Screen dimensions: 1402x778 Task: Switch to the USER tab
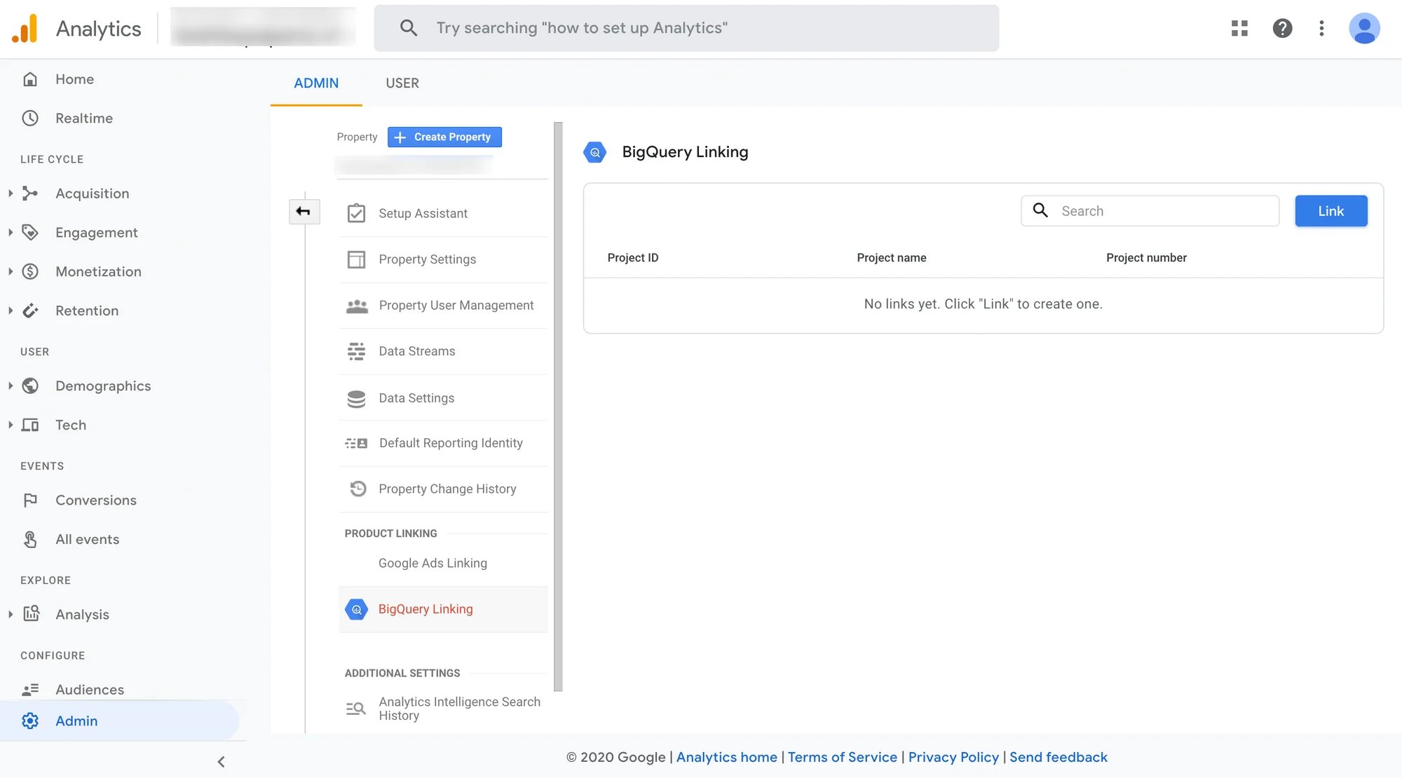tap(402, 83)
